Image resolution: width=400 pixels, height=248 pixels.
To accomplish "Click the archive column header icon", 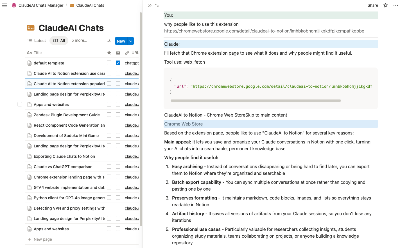I will pos(118,52).
